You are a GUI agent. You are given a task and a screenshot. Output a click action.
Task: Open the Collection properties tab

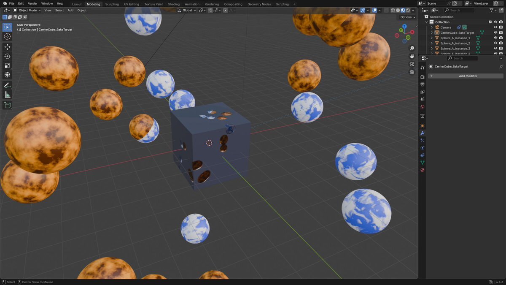click(x=423, y=116)
